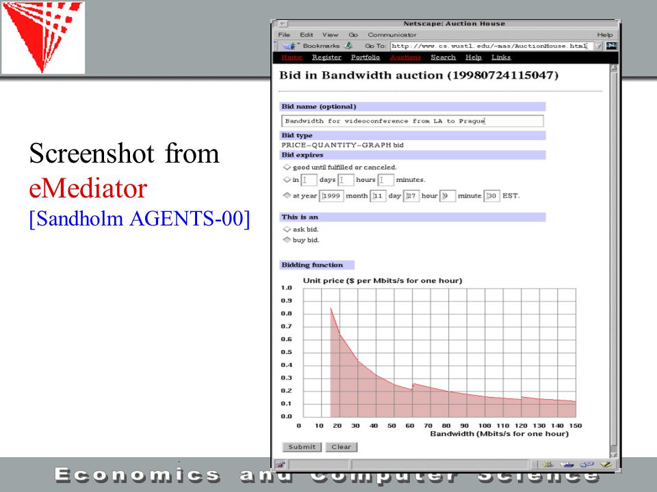
Task: Select the 'at year' expiry option
Action: point(287,195)
